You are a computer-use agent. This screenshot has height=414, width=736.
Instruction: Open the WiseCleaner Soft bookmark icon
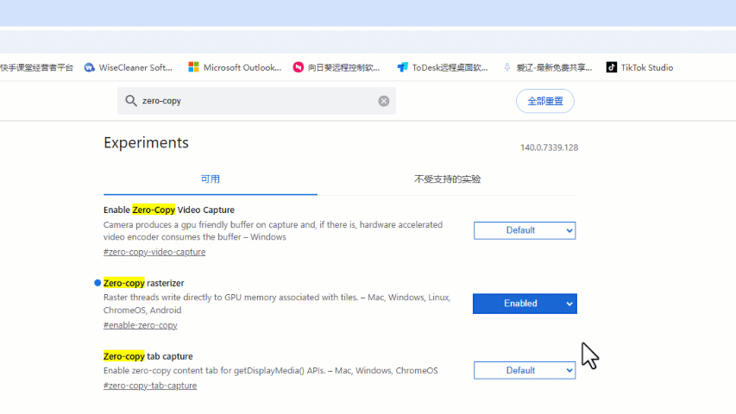point(89,67)
